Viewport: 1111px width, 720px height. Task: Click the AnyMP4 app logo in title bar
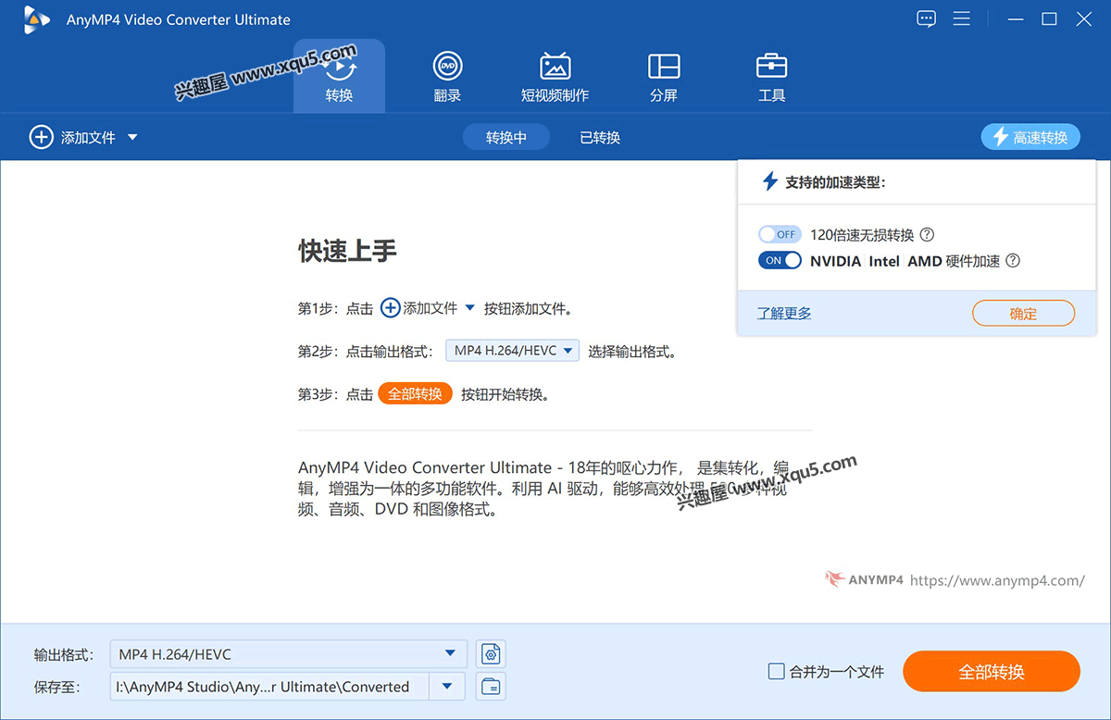tap(37, 19)
